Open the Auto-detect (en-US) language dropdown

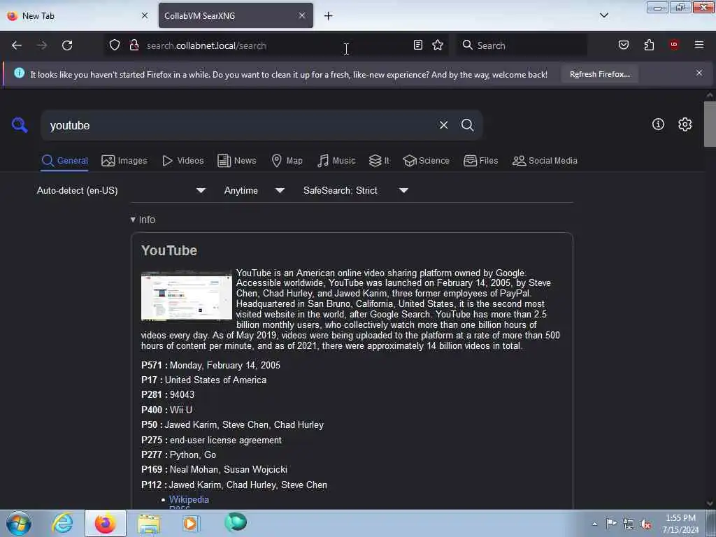coord(121,190)
